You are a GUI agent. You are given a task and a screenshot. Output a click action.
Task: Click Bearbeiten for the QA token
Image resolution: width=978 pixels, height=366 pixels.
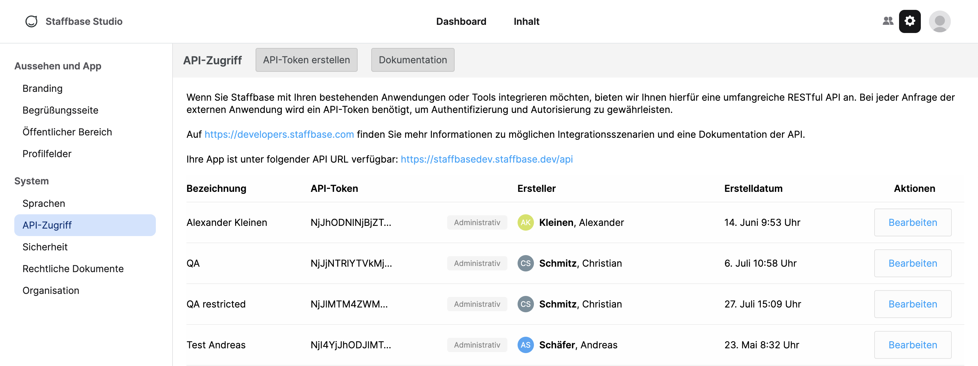913,264
